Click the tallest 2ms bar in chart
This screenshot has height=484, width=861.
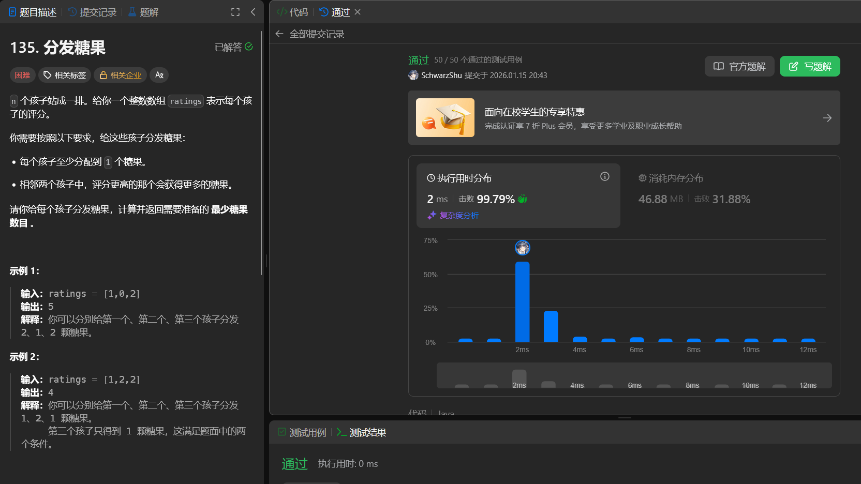522,301
